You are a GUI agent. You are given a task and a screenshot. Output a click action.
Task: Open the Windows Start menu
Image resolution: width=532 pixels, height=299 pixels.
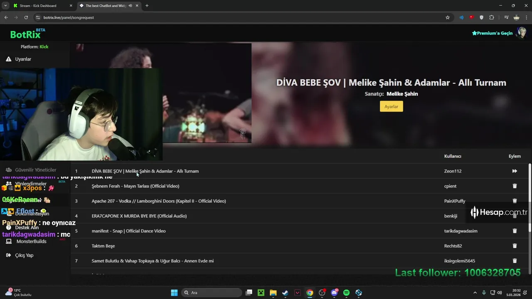[x=174, y=293]
